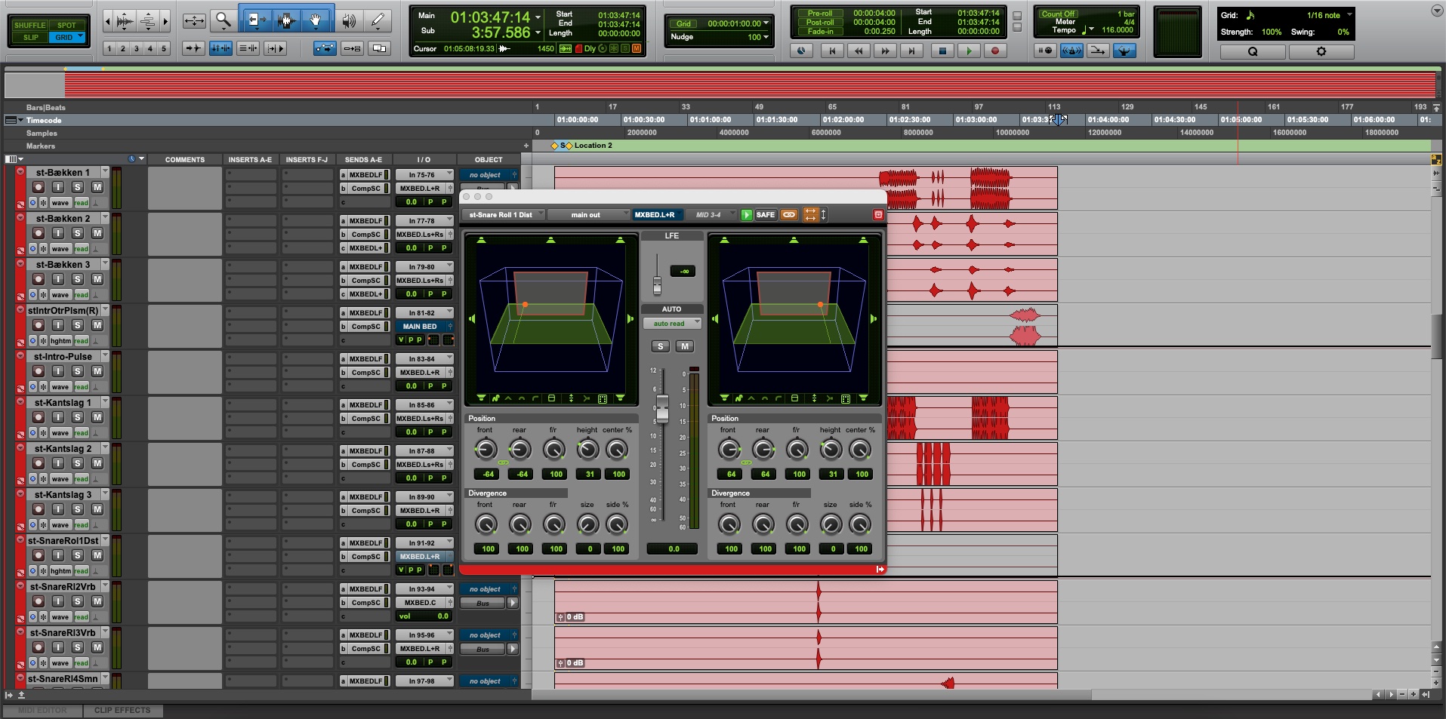Enable SHUFFLE edit mode

click(30, 25)
